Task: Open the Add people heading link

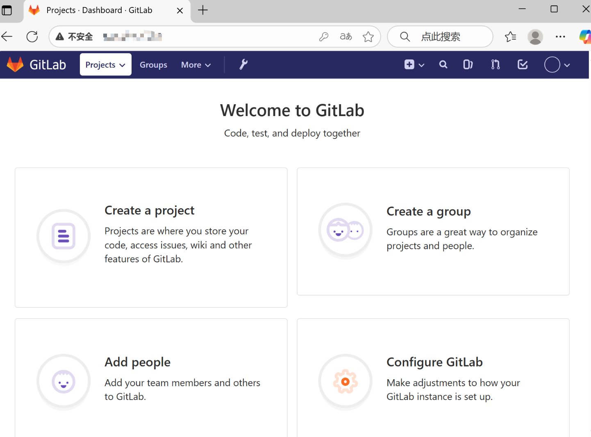Action: pyautogui.click(x=137, y=362)
